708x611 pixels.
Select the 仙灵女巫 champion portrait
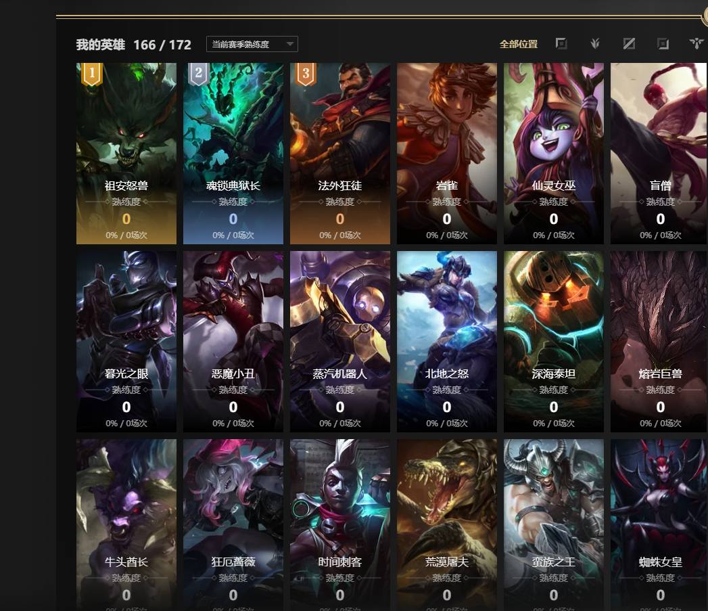click(x=554, y=153)
